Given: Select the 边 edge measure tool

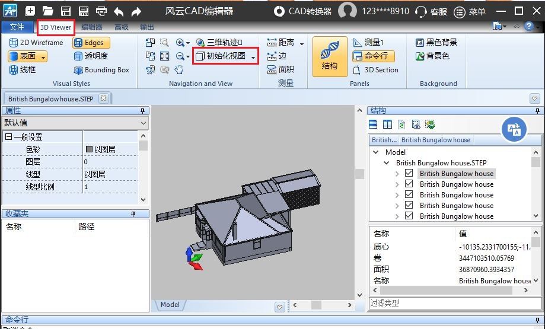Looking at the screenshot, I should pos(277,56).
